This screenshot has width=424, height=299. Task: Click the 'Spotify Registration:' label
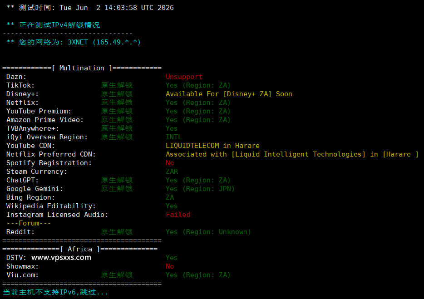pyautogui.click(x=49, y=163)
